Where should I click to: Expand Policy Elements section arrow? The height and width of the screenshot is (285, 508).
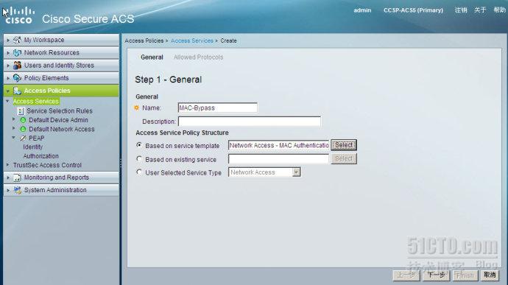point(8,78)
